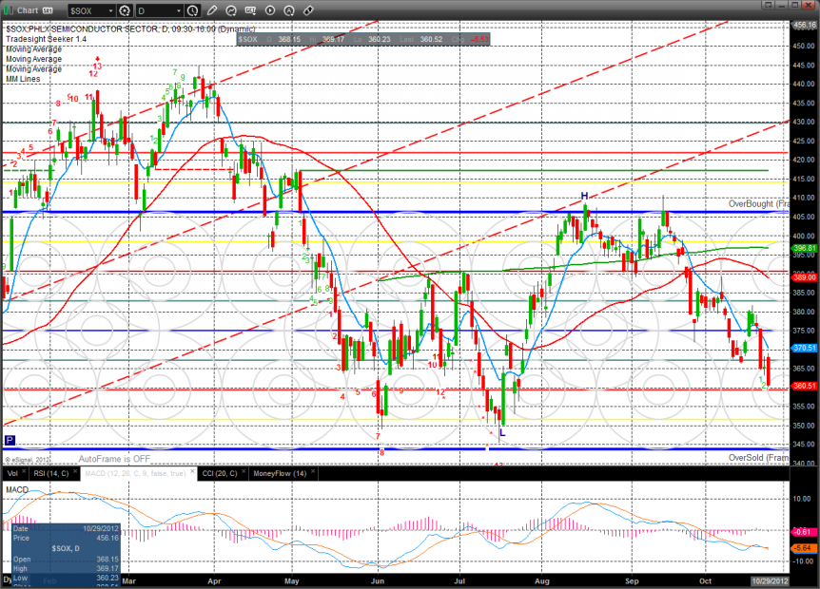Image resolution: width=820 pixels, height=589 pixels.
Task: Open chart settings gear icon
Action: (x=125, y=10)
